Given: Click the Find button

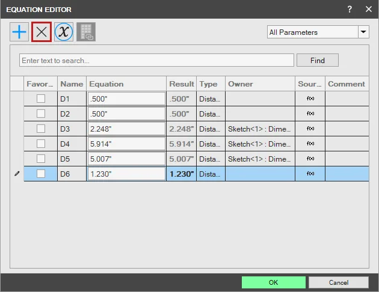Looking at the screenshot, I should [318, 60].
